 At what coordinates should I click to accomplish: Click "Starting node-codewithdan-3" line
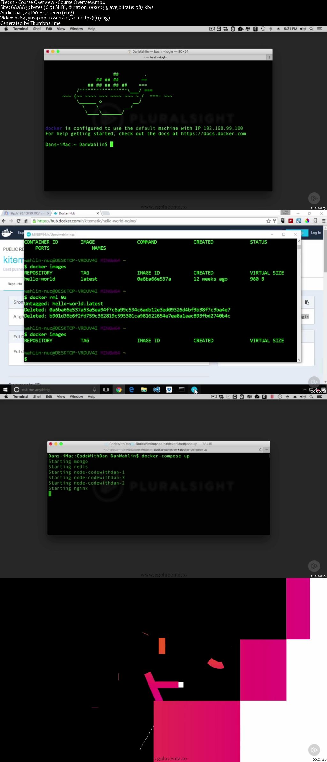(87, 478)
